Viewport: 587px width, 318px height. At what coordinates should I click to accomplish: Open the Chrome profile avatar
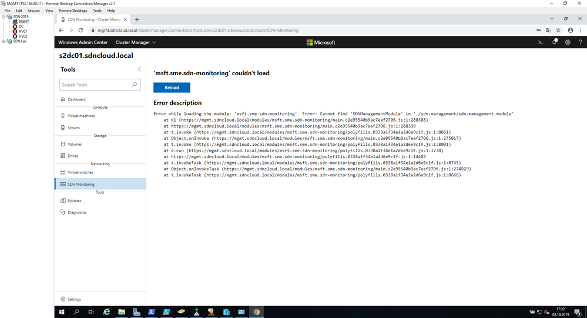570,31
